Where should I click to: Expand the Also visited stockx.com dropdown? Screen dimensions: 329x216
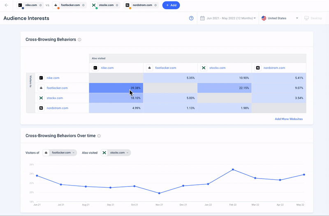coord(116,153)
